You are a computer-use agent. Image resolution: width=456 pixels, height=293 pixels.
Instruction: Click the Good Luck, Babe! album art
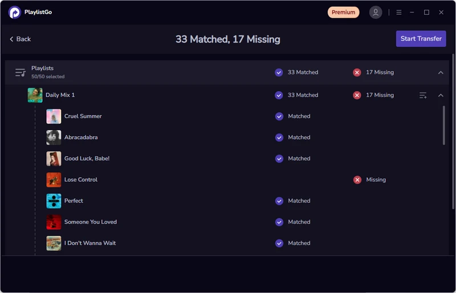click(x=54, y=158)
